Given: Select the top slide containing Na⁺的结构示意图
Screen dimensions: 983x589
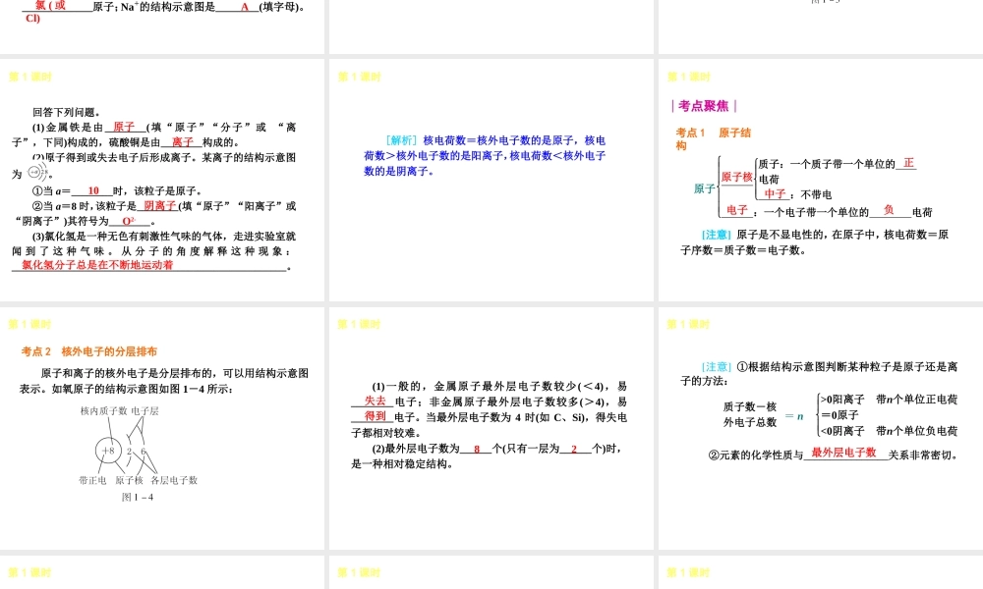Looking at the screenshot, I should (162, 27).
